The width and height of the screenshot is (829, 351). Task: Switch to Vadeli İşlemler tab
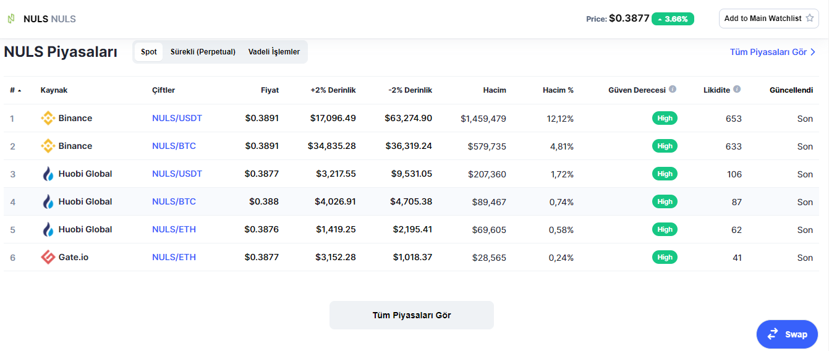[274, 52]
